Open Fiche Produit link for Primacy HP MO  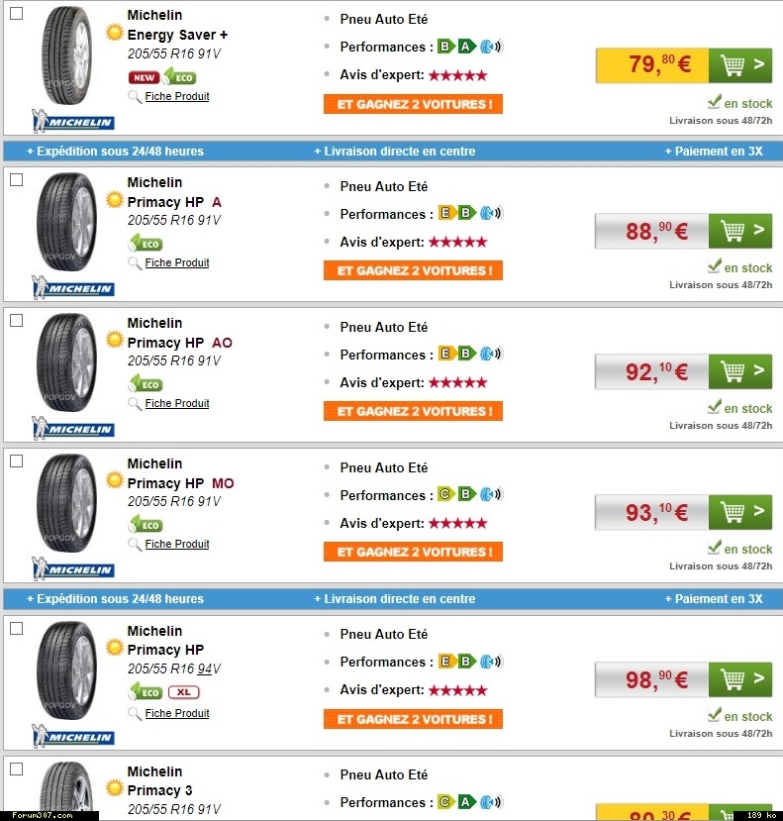[x=176, y=544]
